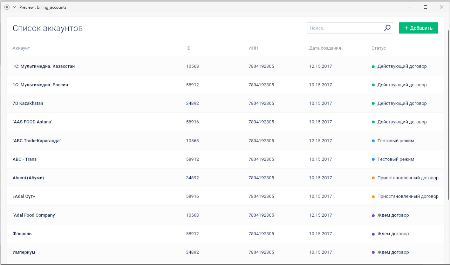This screenshot has height=265, width=450.
Task: Select the "AAS FOOD Astana" account
Action: pyautogui.click(x=33, y=122)
